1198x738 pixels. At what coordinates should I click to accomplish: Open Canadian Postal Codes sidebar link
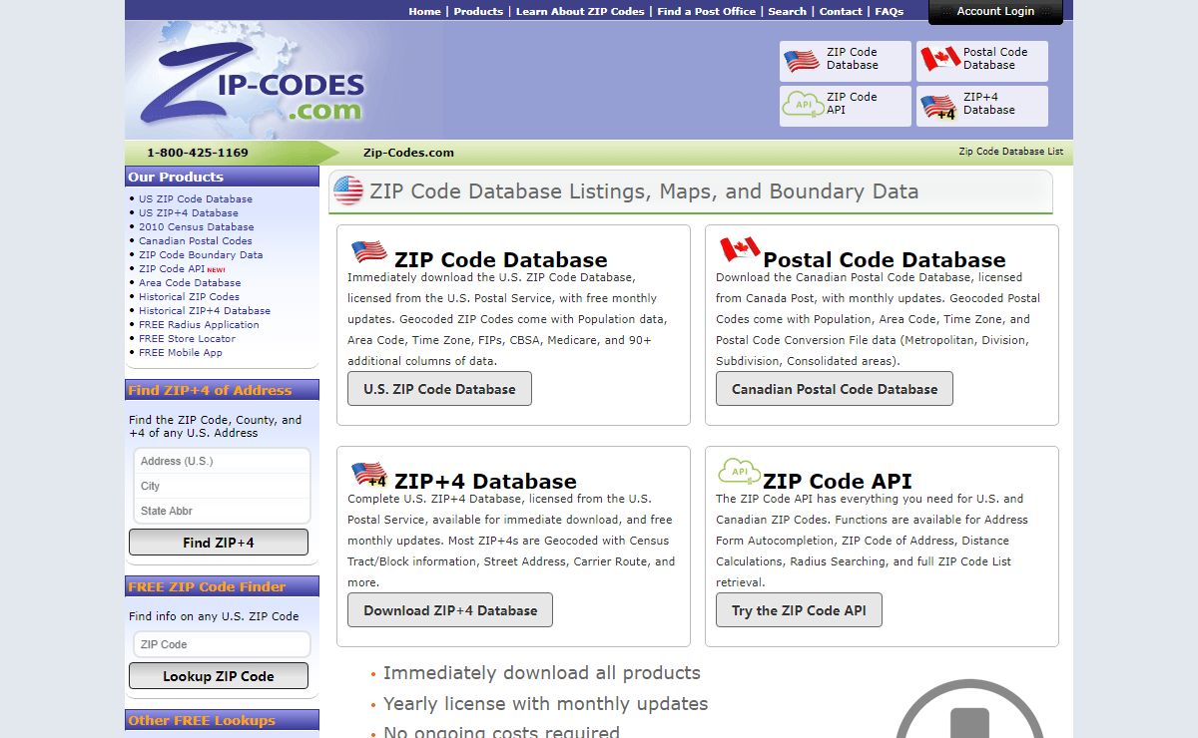[196, 240]
